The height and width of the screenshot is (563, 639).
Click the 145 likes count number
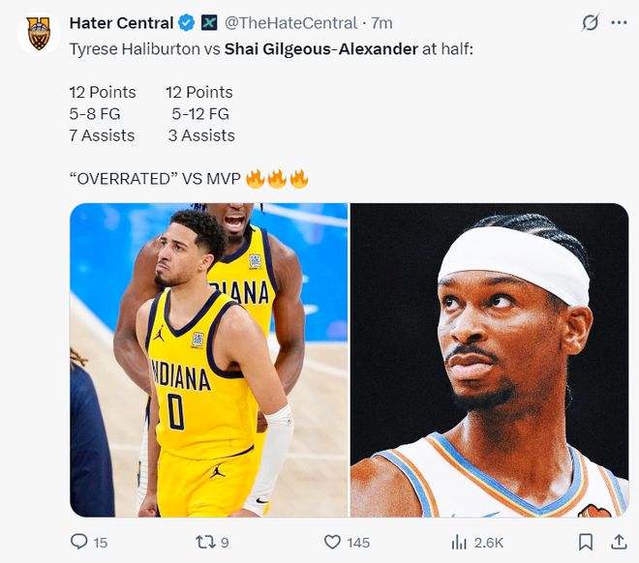coord(358,542)
